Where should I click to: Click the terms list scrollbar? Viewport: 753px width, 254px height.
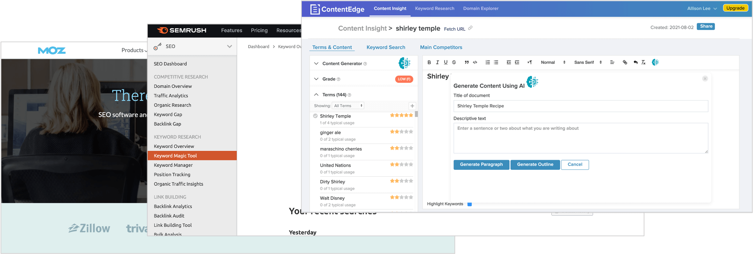(416, 114)
